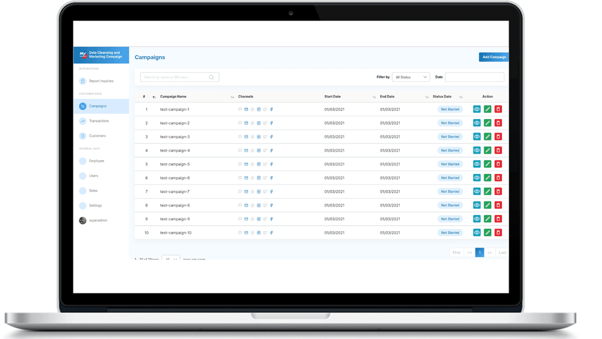Sort by Campaign Name using its sort arrows

click(232, 97)
